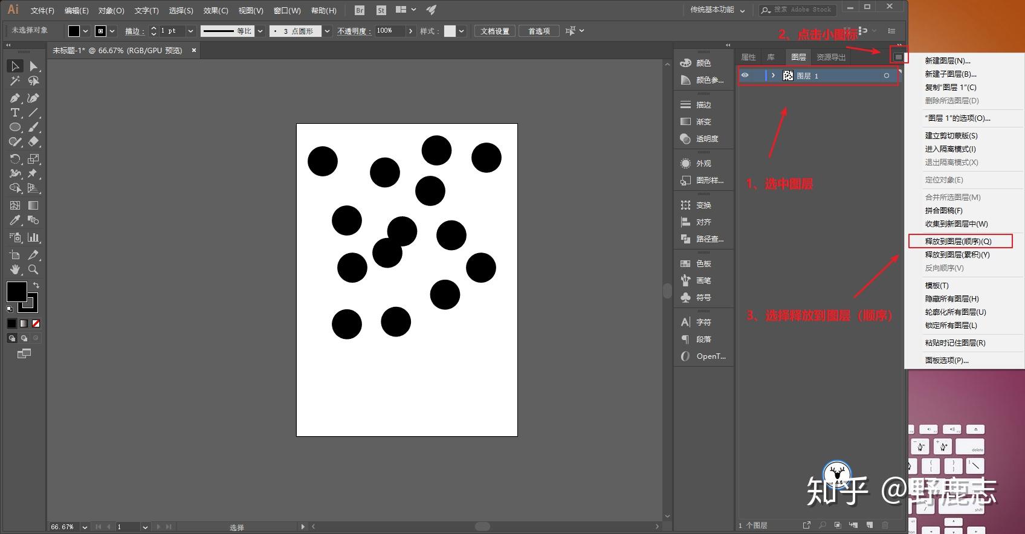Open the 传统基本功能 workspace dropdown
This screenshot has height=534, width=1025.
[x=718, y=10]
